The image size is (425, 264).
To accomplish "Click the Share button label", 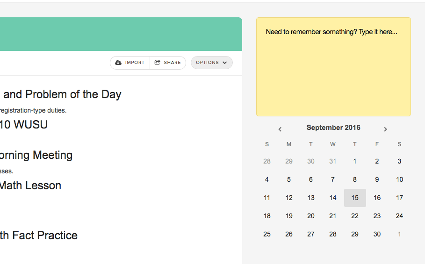I will click(172, 63).
